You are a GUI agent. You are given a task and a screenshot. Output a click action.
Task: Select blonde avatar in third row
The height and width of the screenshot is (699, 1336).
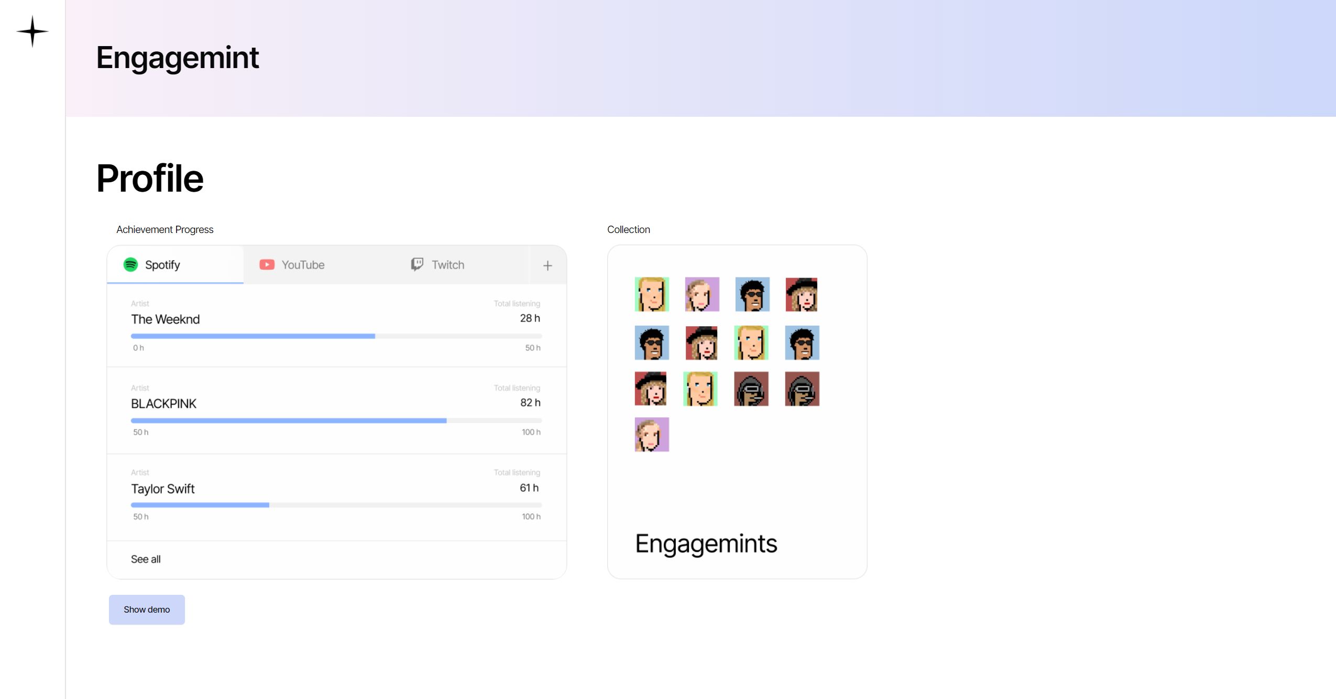(700, 389)
